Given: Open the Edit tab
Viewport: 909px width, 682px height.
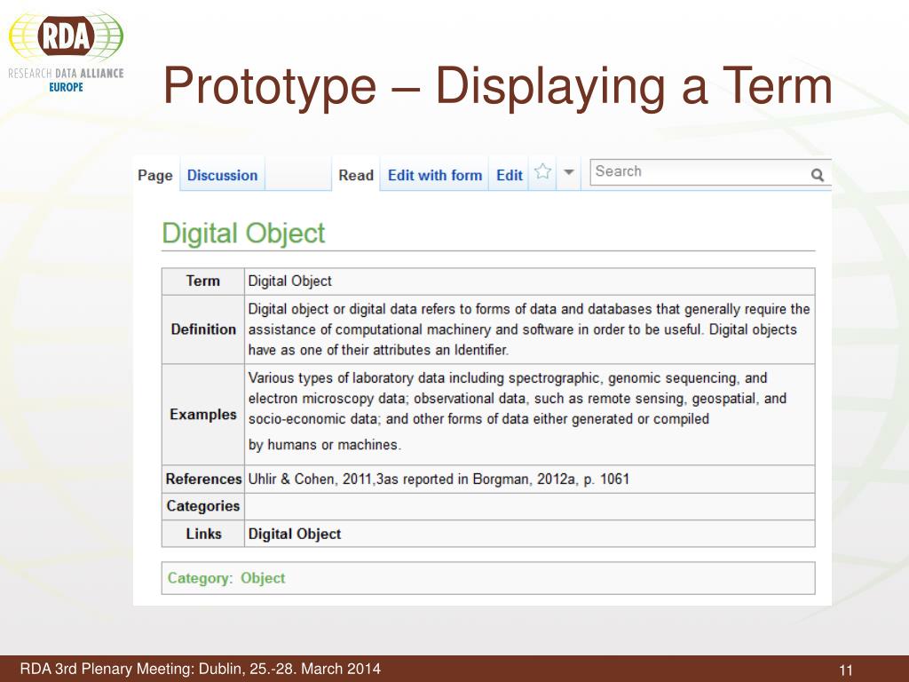Looking at the screenshot, I should [x=510, y=175].
